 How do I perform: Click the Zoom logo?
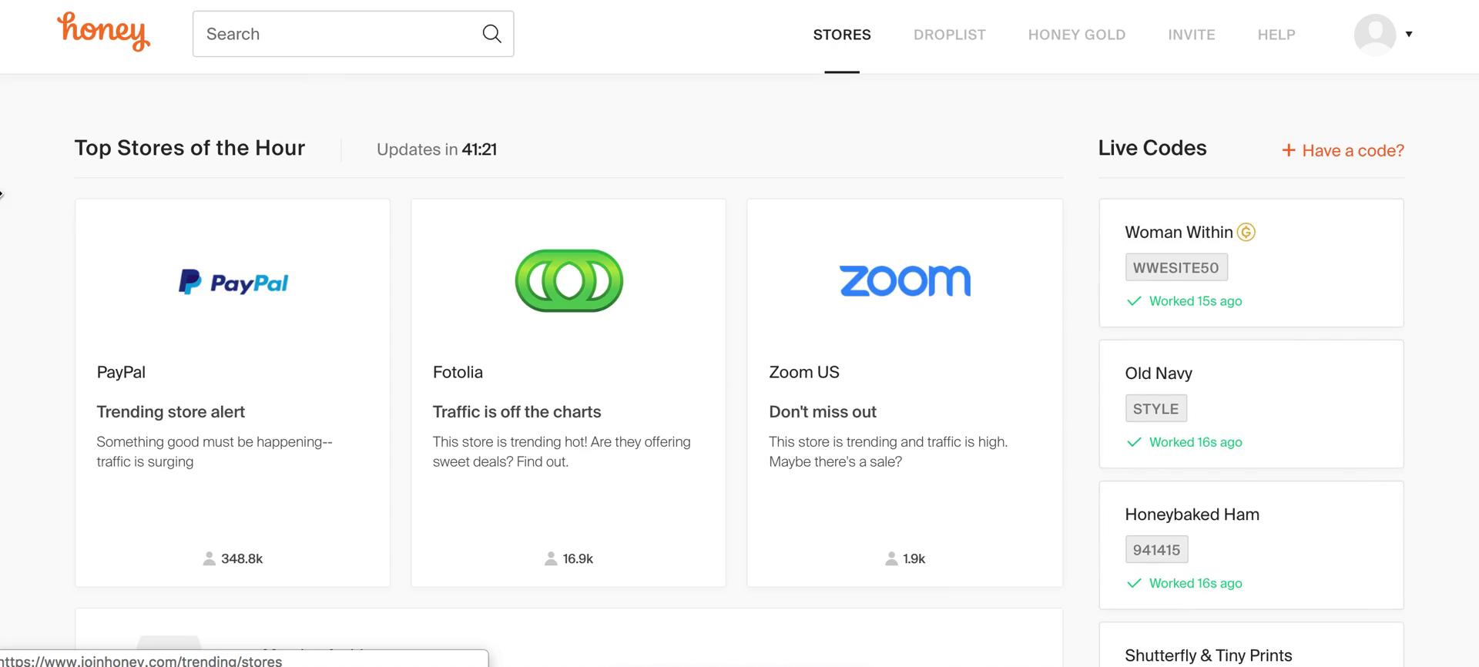pyautogui.click(x=904, y=280)
